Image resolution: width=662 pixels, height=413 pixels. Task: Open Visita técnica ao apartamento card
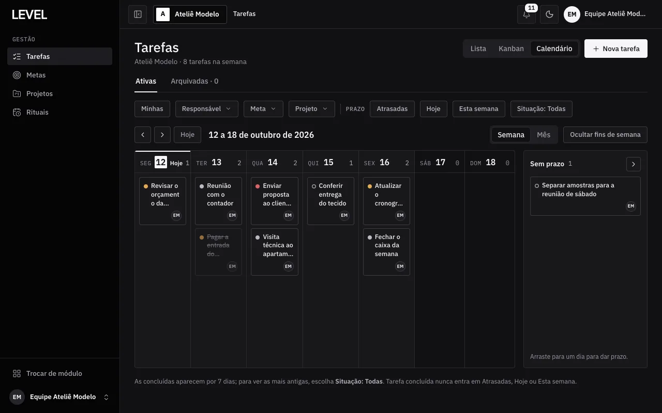click(x=275, y=252)
